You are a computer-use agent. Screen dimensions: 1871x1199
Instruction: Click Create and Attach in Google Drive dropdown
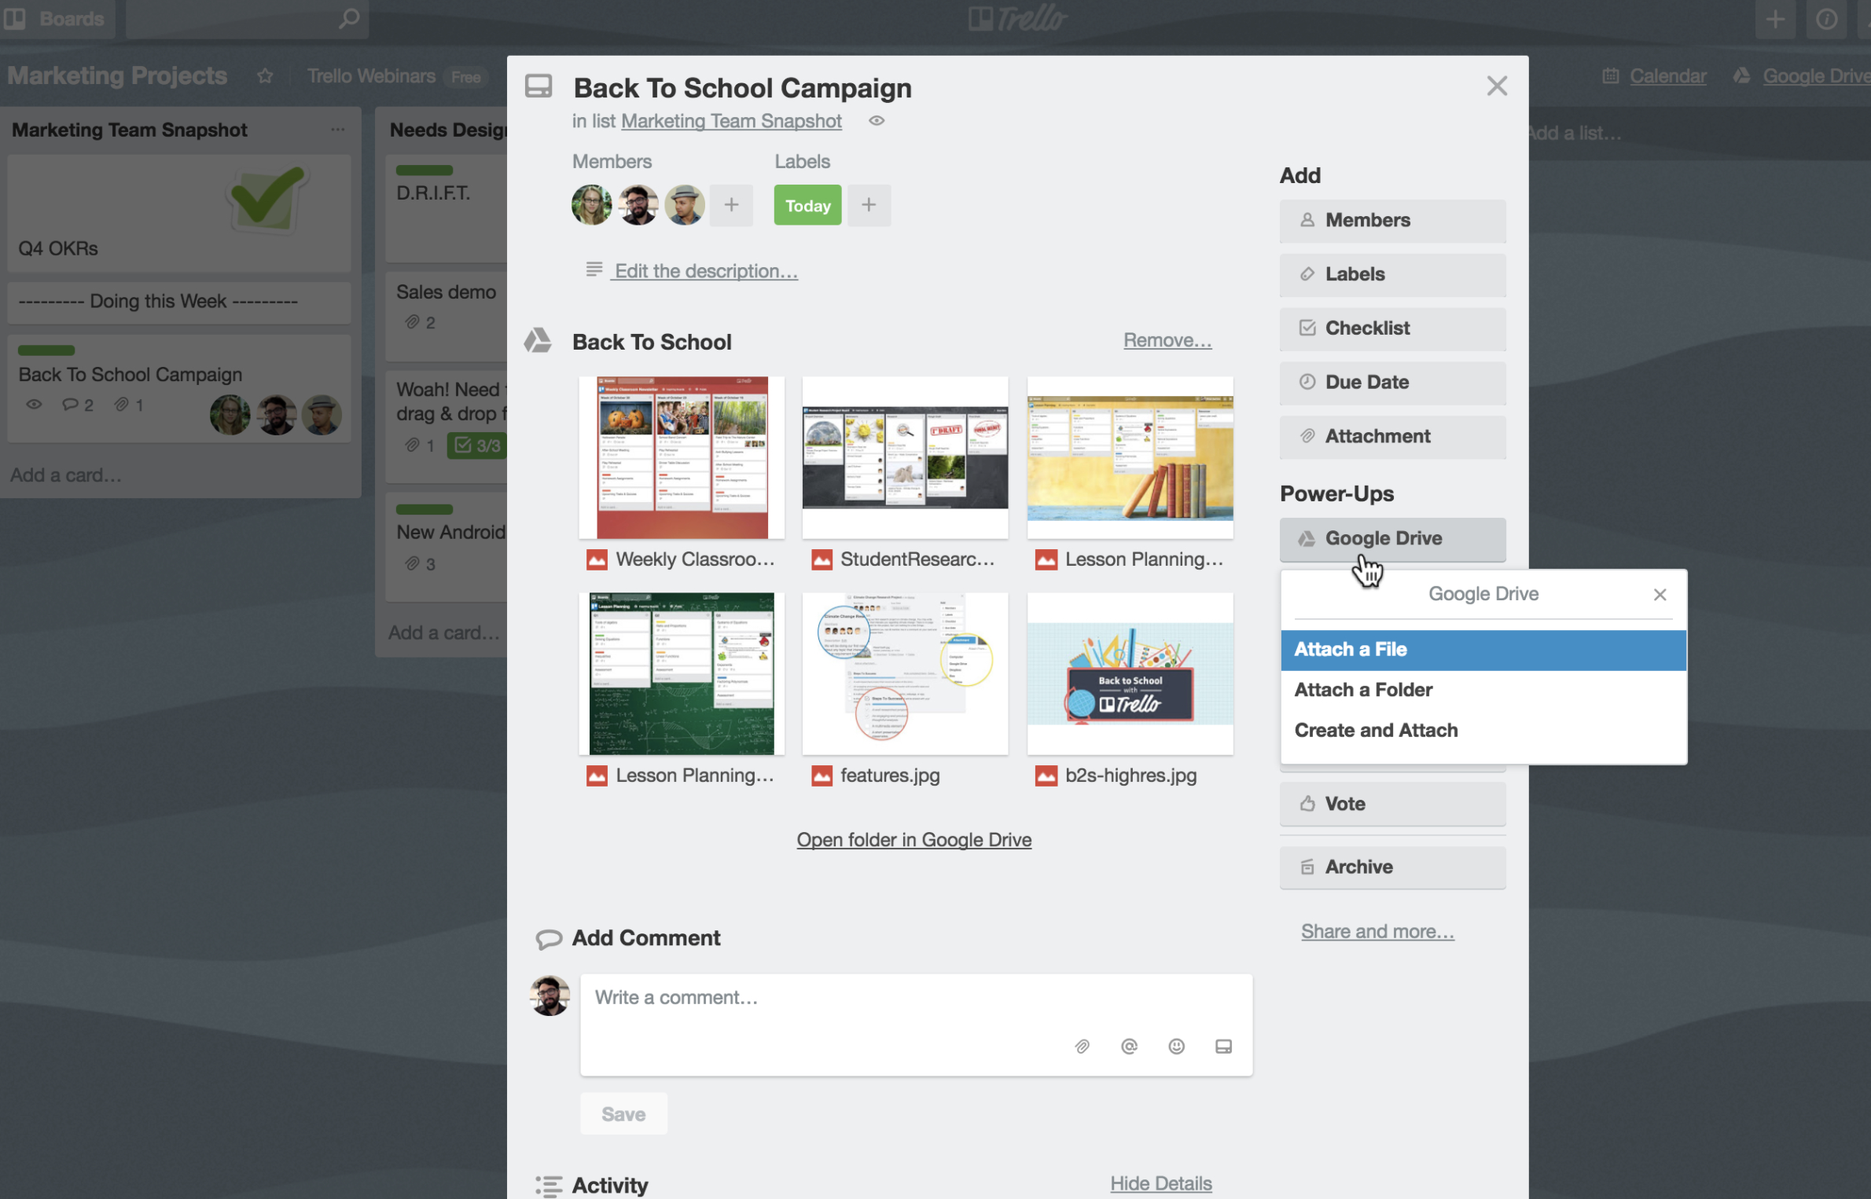pyautogui.click(x=1376, y=730)
